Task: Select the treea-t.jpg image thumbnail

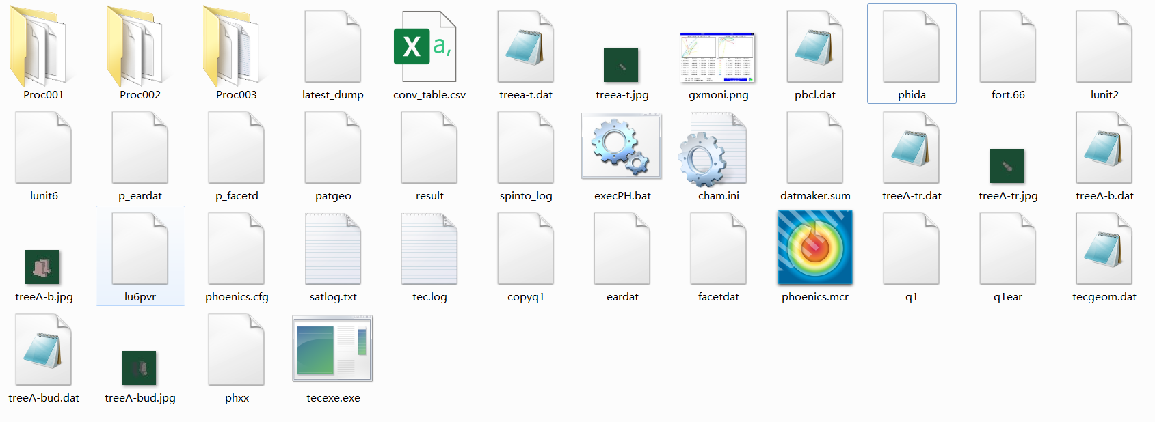Action: point(621,65)
